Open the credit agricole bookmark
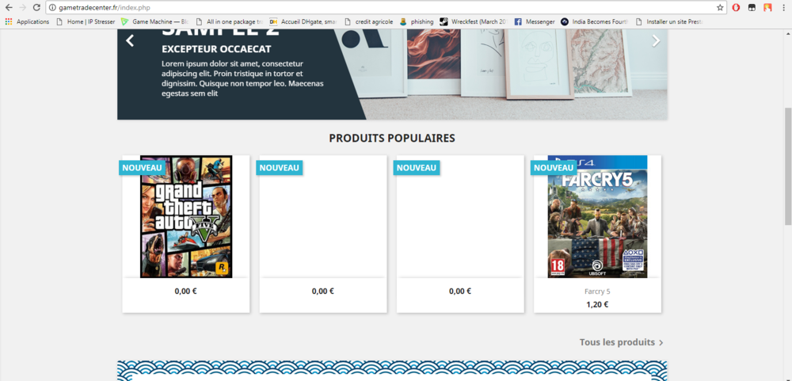792x381 pixels. pos(369,21)
